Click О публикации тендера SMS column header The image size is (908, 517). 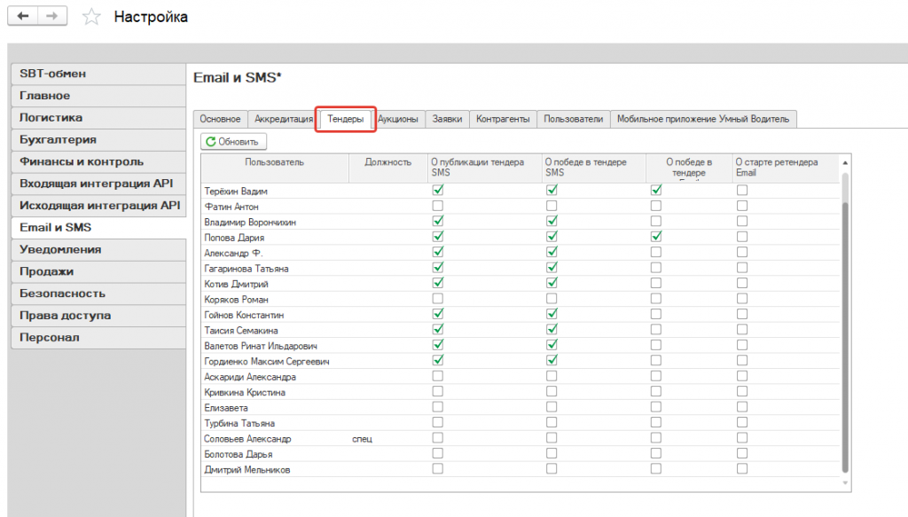(485, 168)
